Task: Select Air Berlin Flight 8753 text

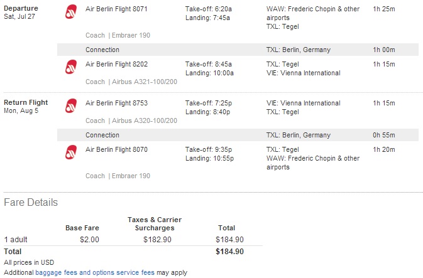Action: 116,103
